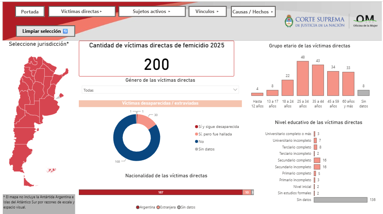Toggle Argentina in nationality legend

coord(146,207)
